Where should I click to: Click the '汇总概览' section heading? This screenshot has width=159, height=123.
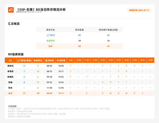point(14,24)
